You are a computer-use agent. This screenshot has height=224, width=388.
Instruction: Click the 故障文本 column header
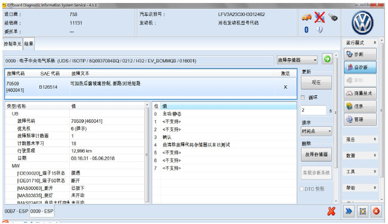tap(80, 73)
